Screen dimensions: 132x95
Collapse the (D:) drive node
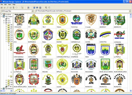(4, 23)
